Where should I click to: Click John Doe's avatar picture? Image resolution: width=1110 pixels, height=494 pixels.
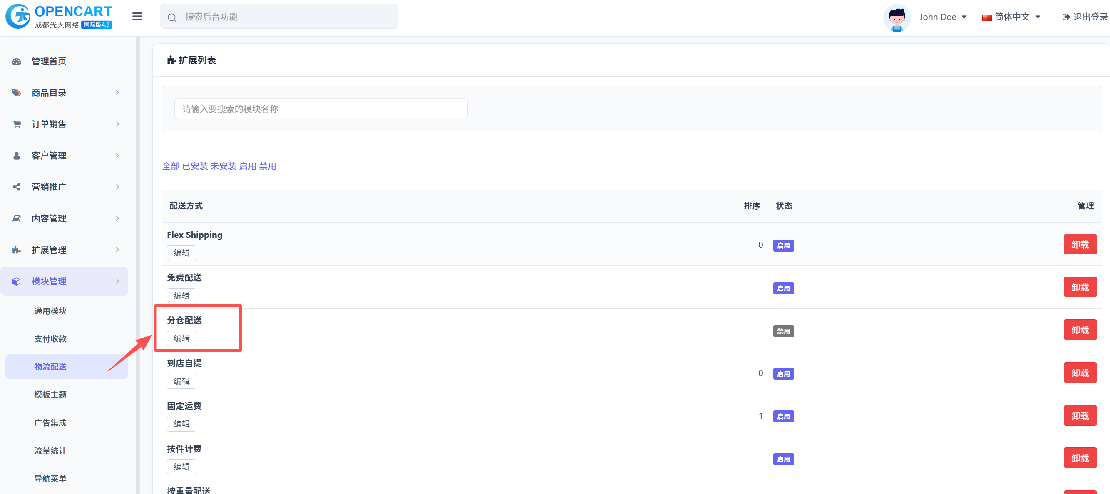(897, 17)
